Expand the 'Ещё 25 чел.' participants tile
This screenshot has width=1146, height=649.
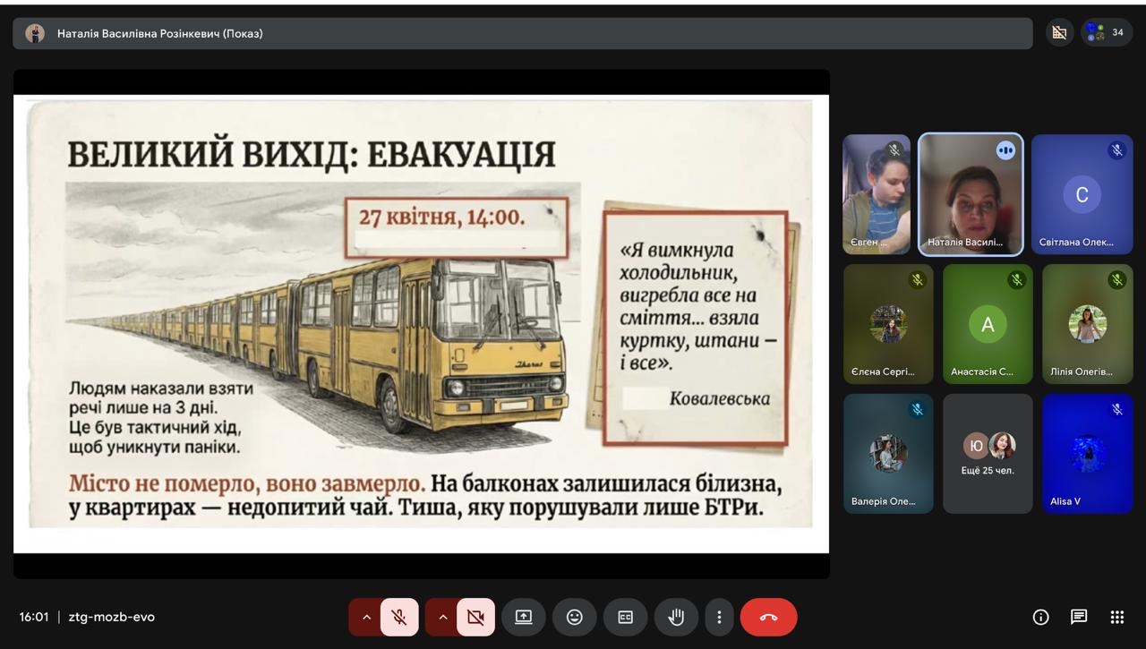(988, 454)
